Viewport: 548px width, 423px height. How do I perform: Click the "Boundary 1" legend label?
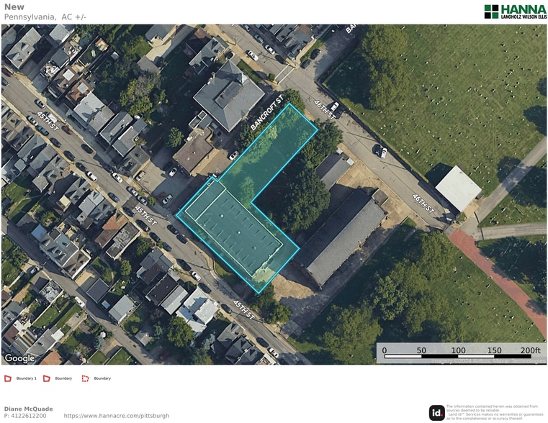coord(26,378)
